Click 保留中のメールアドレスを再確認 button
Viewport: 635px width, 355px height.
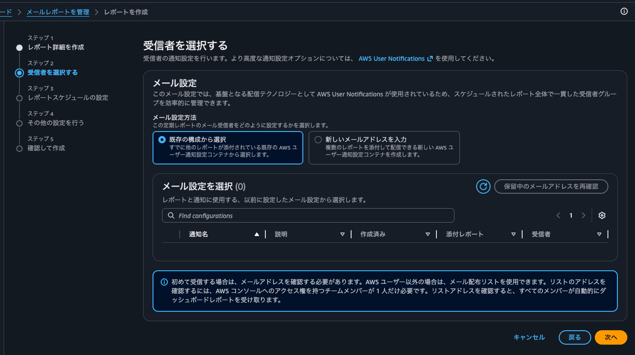tap(551, 186)
